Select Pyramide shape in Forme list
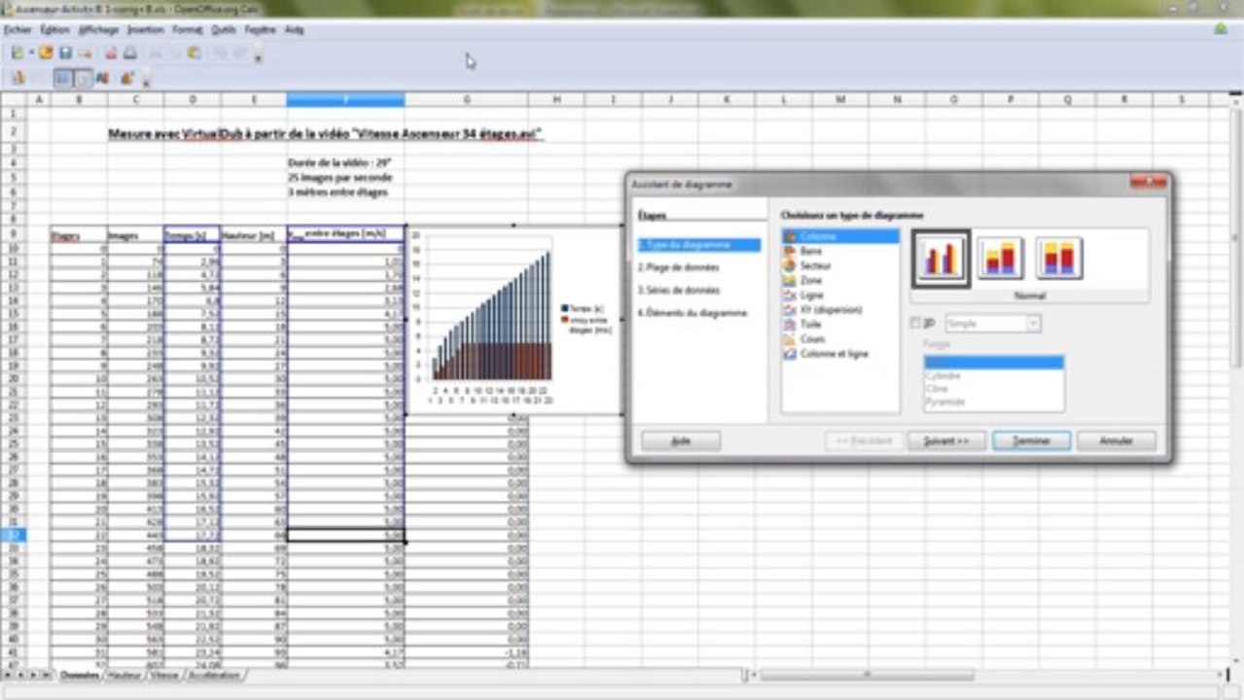This screenshot has width=1244, height=700. click(x=993, y=401)
